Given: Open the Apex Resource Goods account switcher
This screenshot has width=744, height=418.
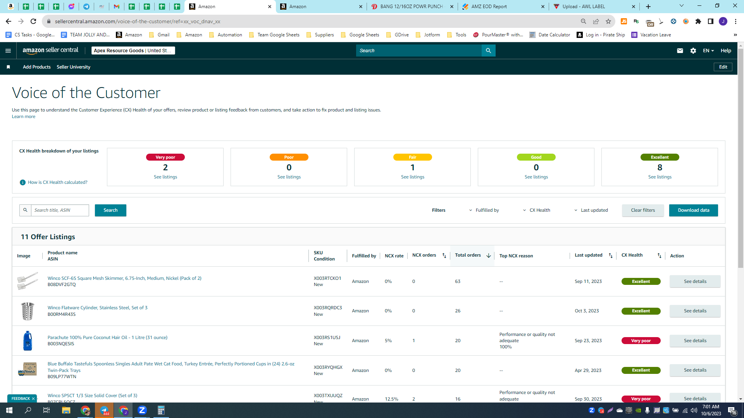Looking at the screenshot, I should 133,51.
